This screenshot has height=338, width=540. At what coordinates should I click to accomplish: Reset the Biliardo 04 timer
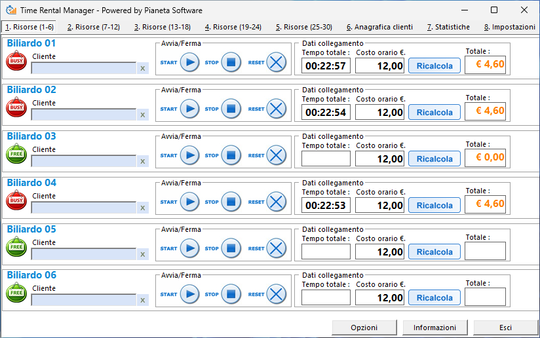pyautogui.click(x=277, y=202)
